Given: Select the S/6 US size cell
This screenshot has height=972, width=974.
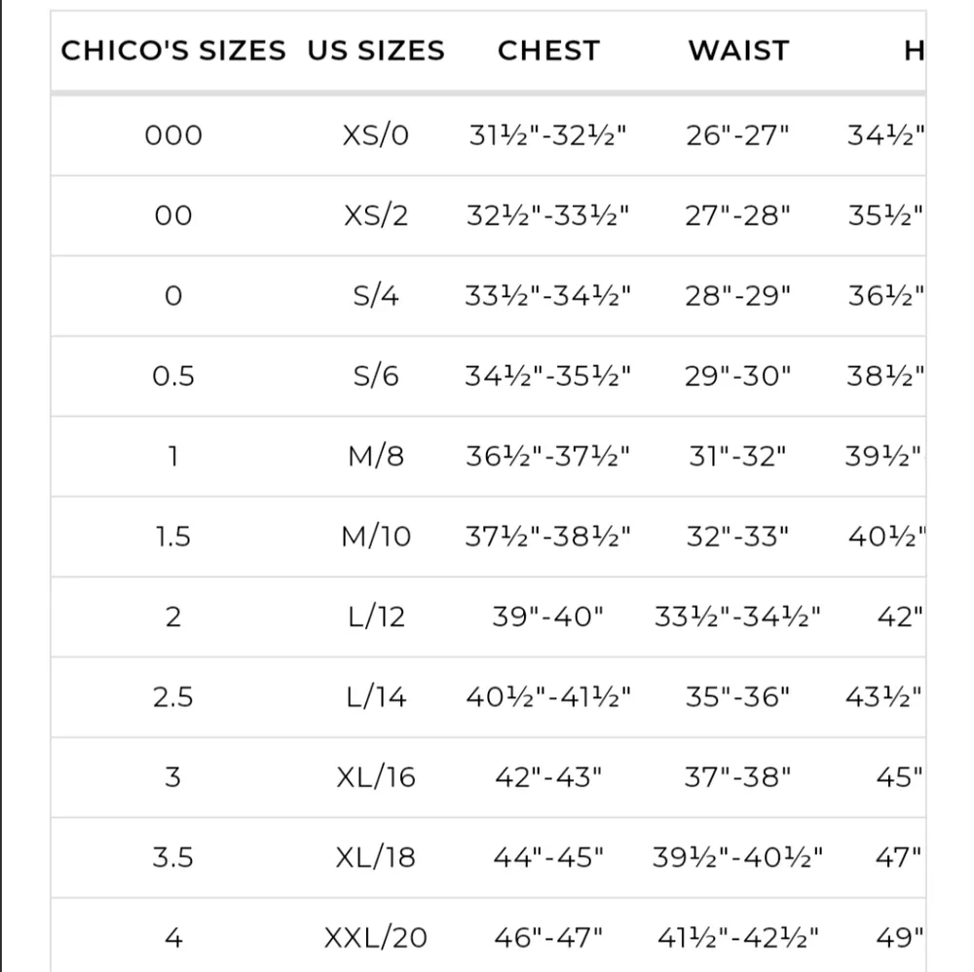Looking at the screenshot, I should [376, 376].
